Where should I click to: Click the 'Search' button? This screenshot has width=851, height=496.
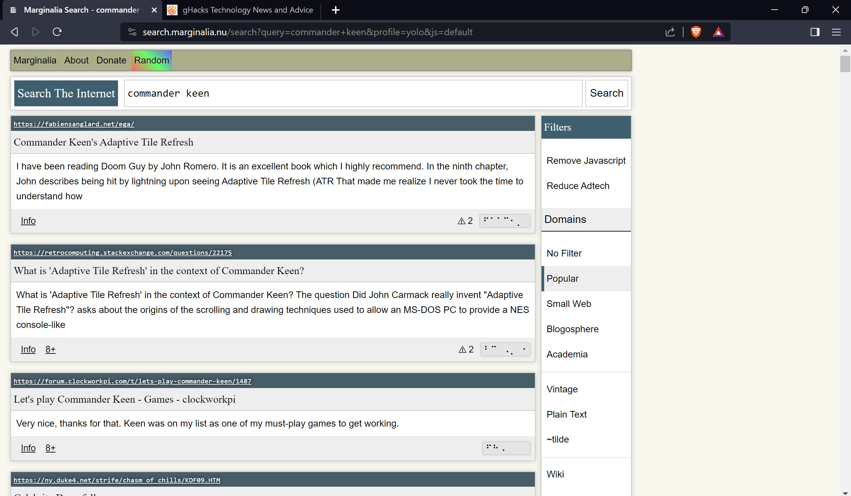[607, 93]
